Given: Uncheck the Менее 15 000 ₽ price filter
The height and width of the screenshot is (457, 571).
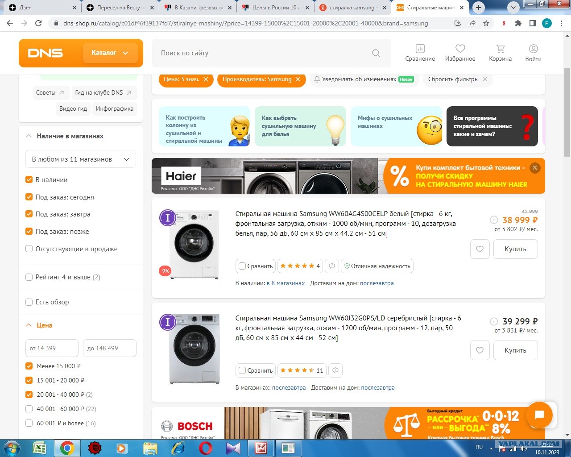Looking at the screenshot, I should point(29,366).
